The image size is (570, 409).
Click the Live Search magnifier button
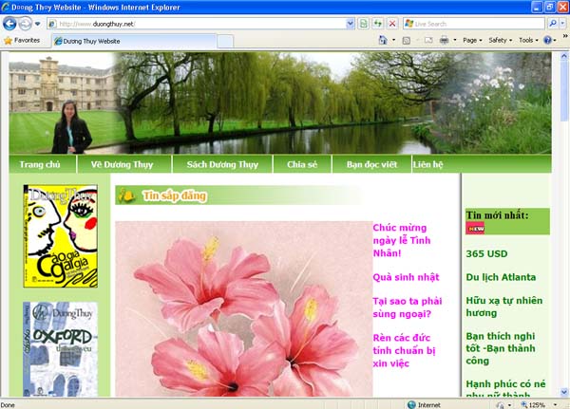coord(552,23)
